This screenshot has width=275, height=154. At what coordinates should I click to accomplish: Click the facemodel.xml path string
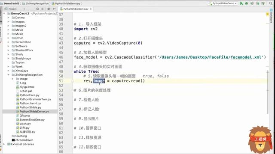pos(211,57)
